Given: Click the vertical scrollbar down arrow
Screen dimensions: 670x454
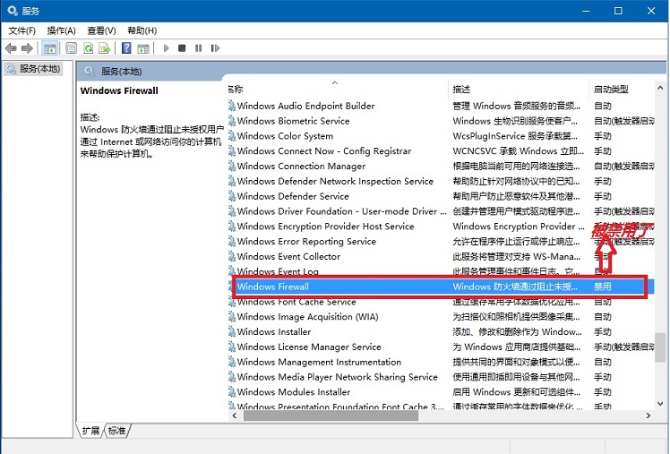Looking at the screenshot, I should [x=660, y=404].
